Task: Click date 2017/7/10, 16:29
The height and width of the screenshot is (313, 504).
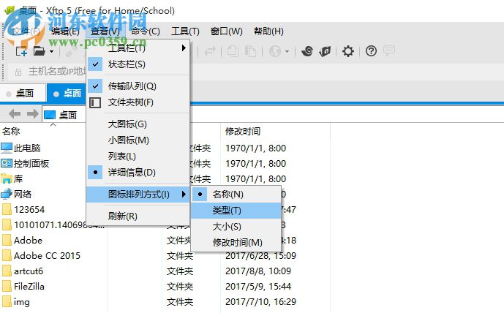Action: (x=260, y=302)
